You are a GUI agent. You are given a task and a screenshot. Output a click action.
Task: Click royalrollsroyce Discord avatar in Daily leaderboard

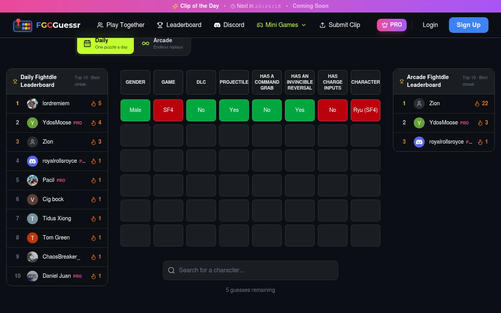32,161
